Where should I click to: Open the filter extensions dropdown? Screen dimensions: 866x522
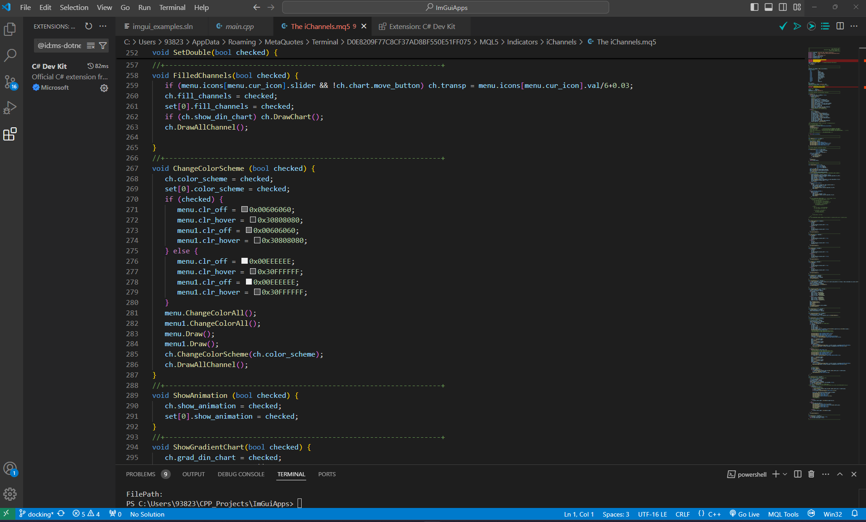click(103, 45)
